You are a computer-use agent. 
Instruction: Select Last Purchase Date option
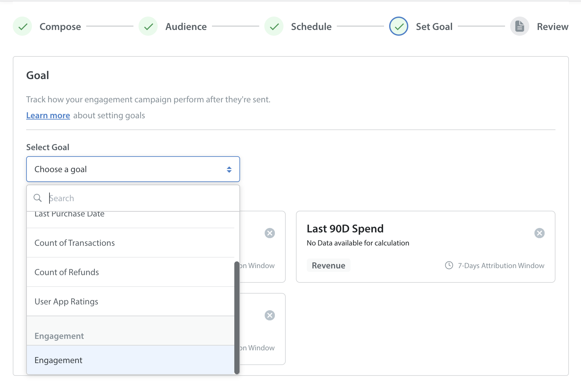131,220
